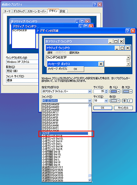
Task: Decrease サイズ(Z) with the down spinner arrow
Action: pyautogui.click(x=106, y=92)
